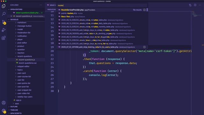Select create_video_minutes_monthly_table.php result
Viewport: 204px width, 115px height.
102,27
